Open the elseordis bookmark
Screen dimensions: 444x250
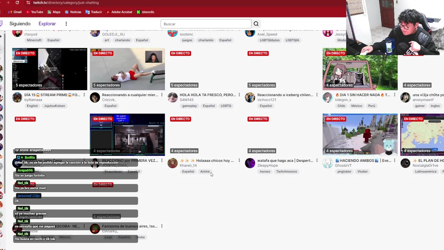coord(145,12)
